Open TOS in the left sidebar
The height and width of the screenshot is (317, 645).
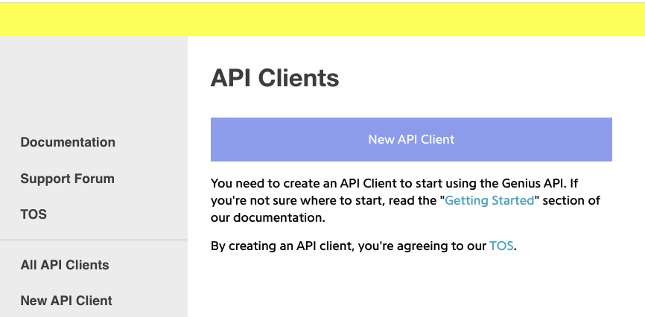click(34, 214)
